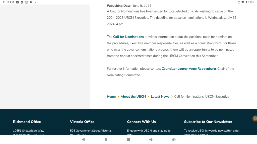Tap the Android back navigation button

click(x=83, y=139)
